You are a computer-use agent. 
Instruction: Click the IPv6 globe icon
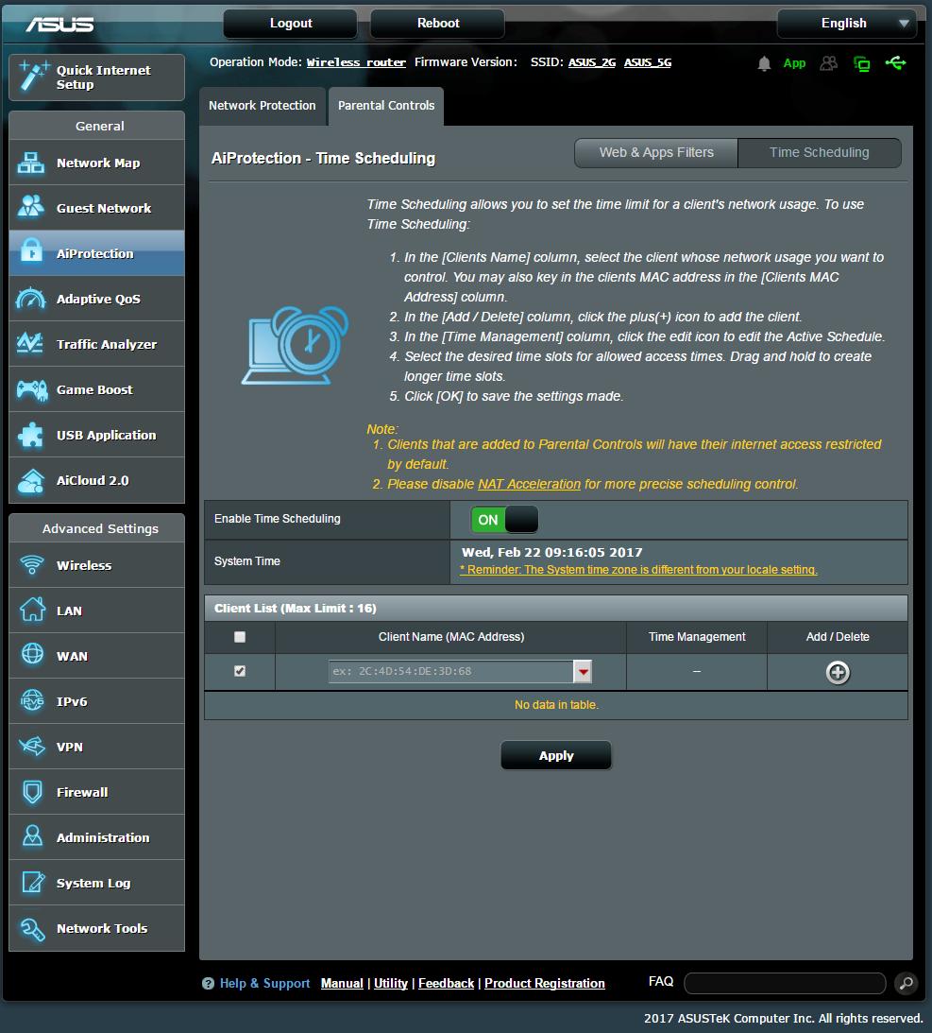pos(32,700)
